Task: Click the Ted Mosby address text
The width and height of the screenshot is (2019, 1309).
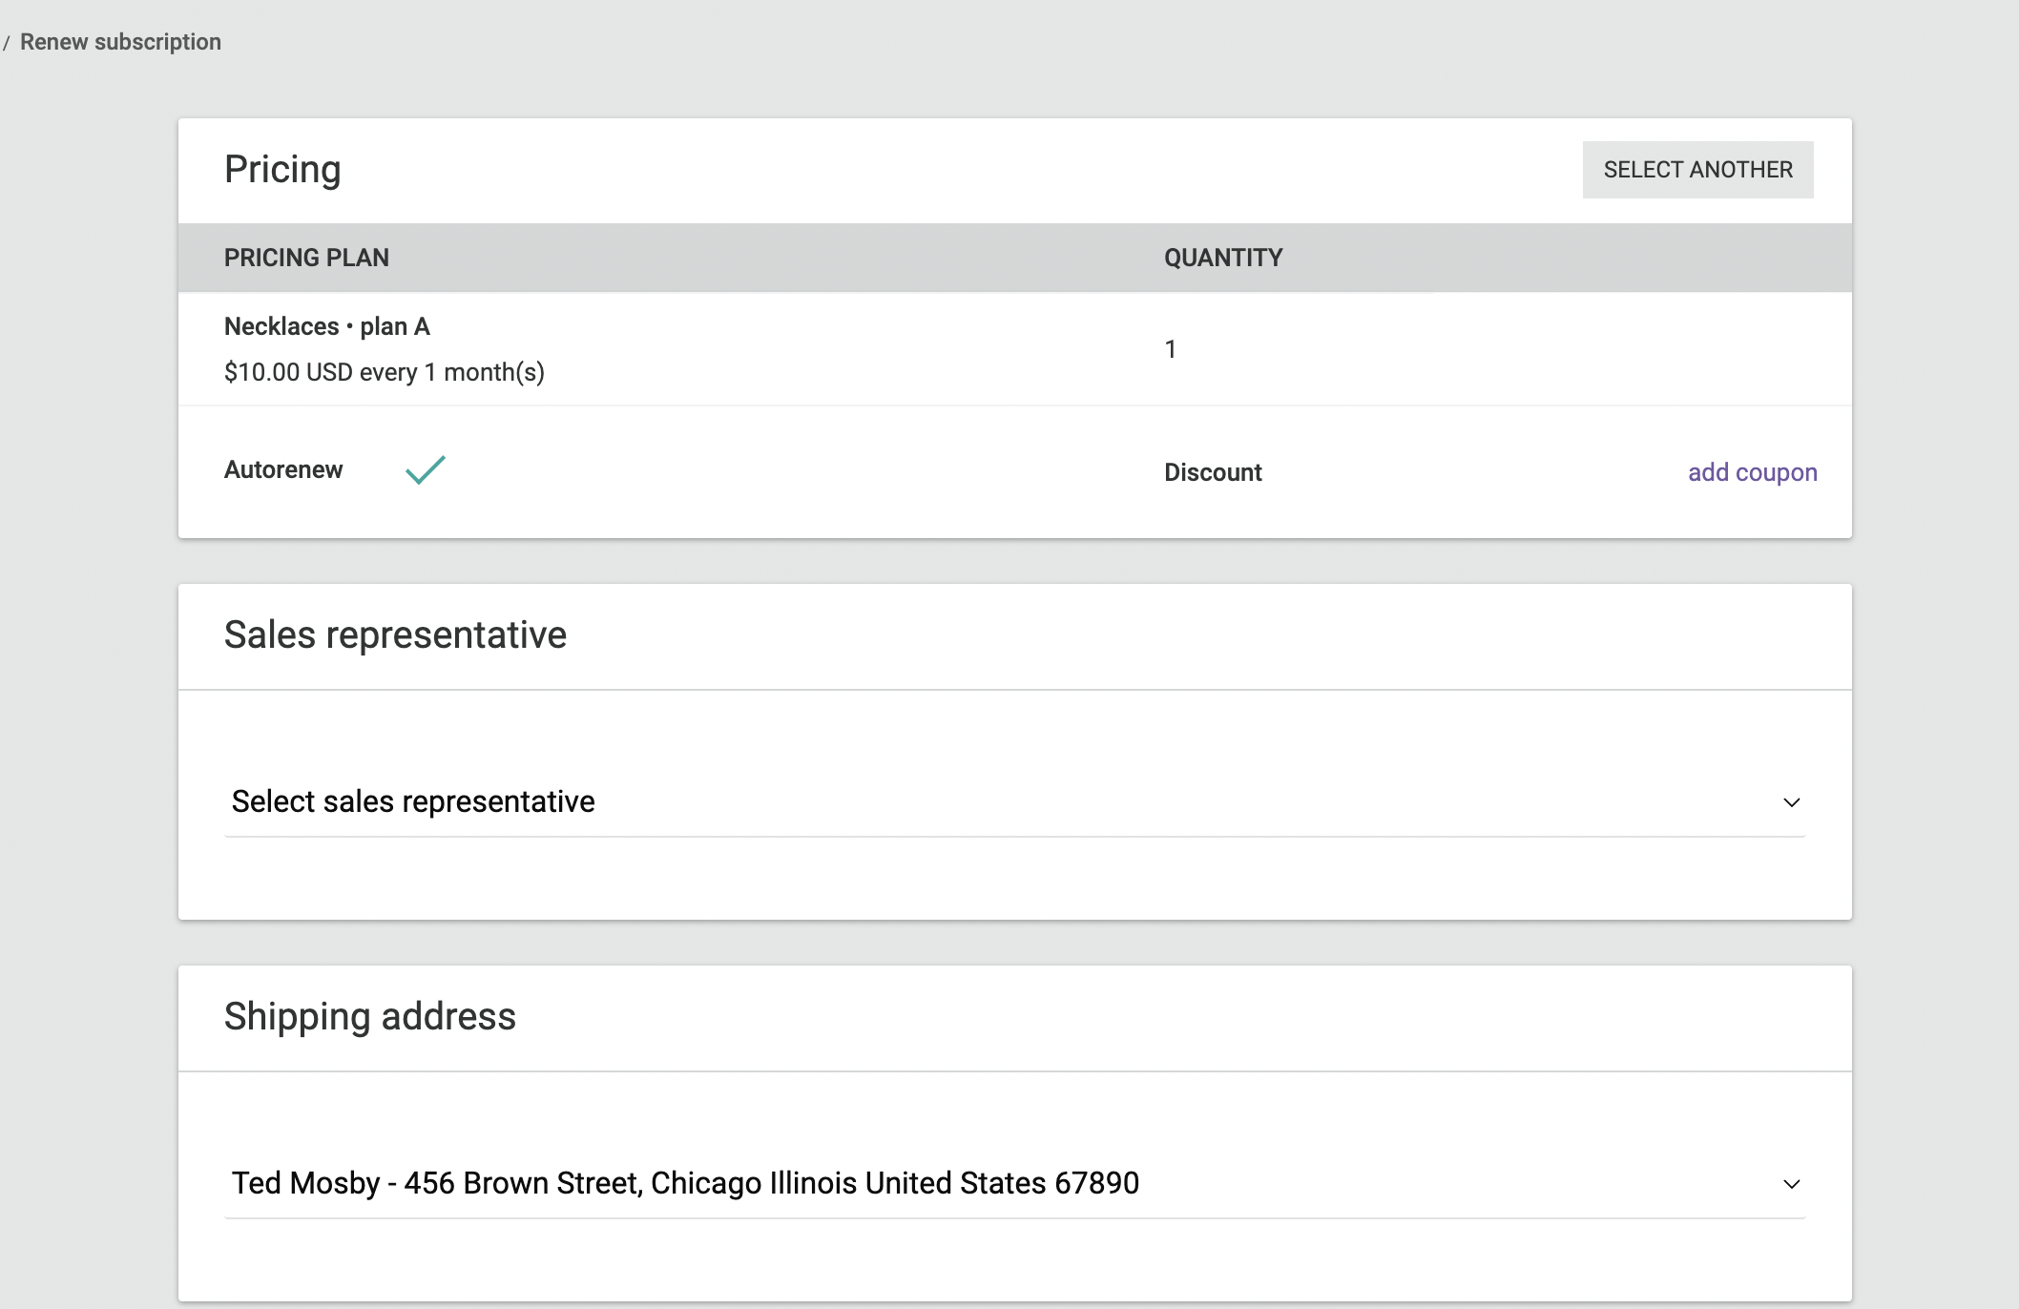Action: [685, 1183]
